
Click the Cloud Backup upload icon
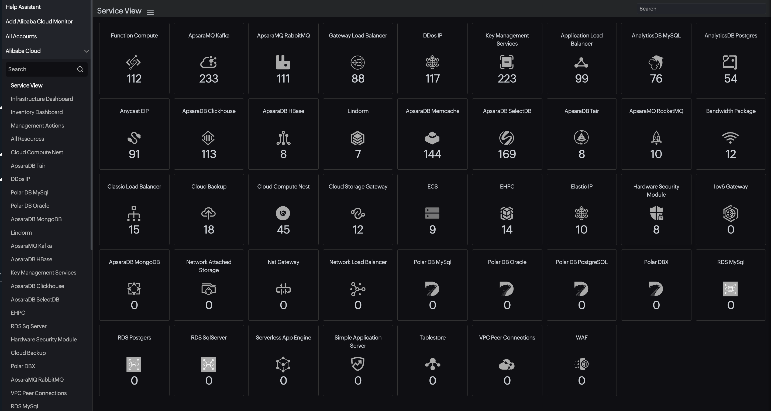pos(208,213)
